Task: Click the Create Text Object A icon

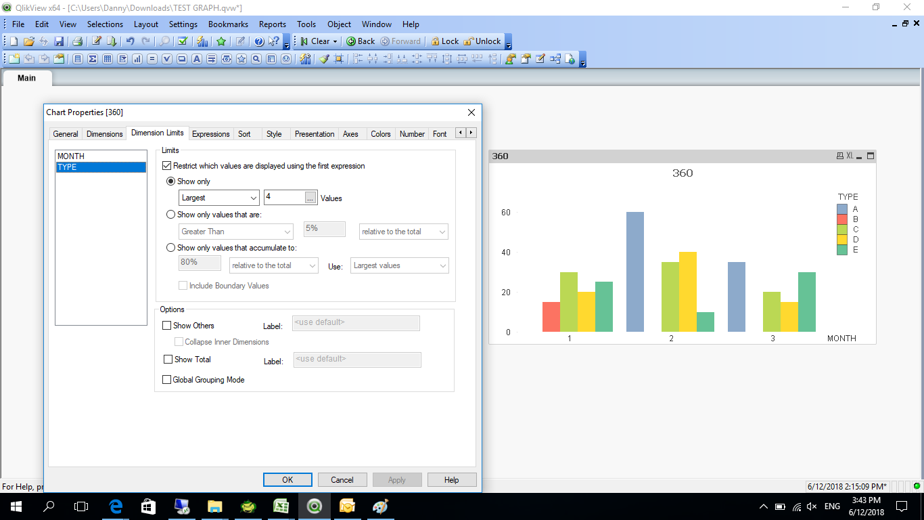Action: (x=197, y=59)
